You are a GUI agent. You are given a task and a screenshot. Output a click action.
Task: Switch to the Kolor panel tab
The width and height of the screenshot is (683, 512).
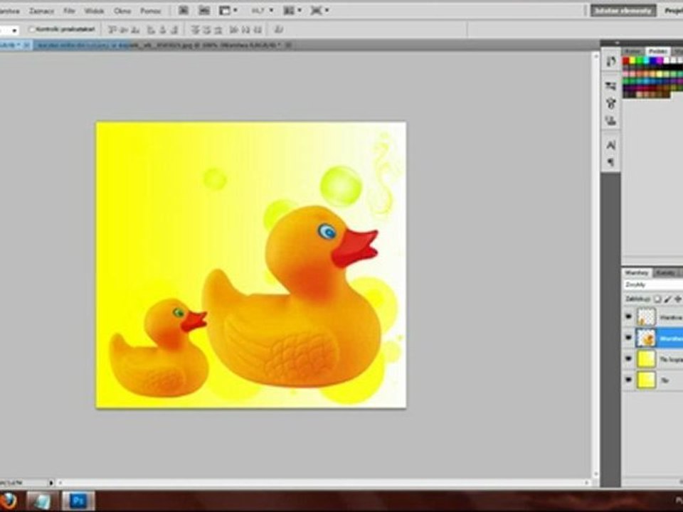point(632,51)
